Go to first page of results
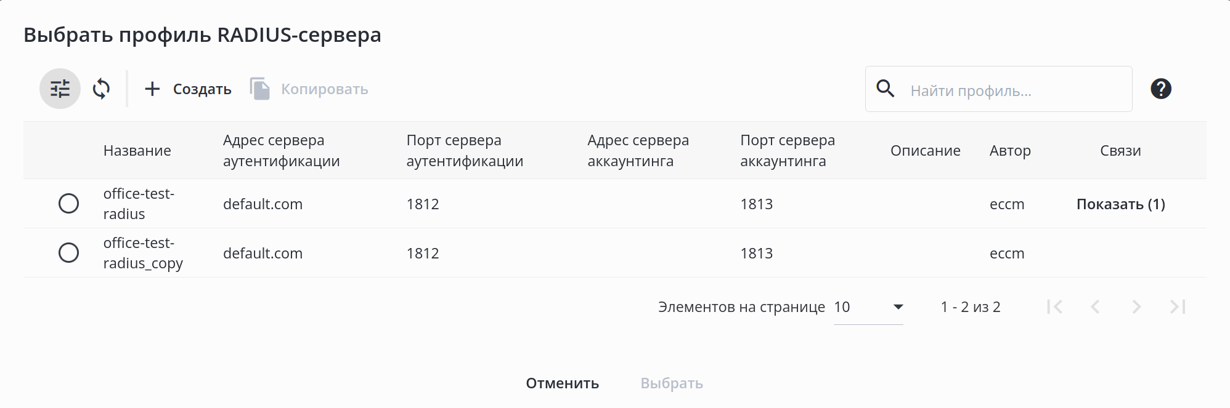 (x=1054, y=306)
